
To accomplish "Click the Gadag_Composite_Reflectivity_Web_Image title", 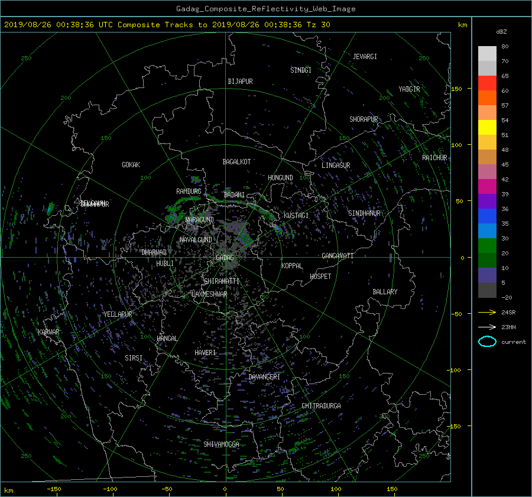I will click(265, 9).
